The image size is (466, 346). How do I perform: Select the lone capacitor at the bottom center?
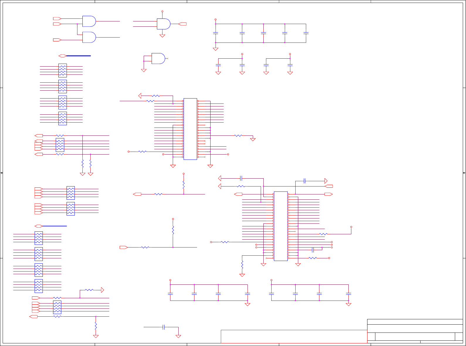click(164, 327)
